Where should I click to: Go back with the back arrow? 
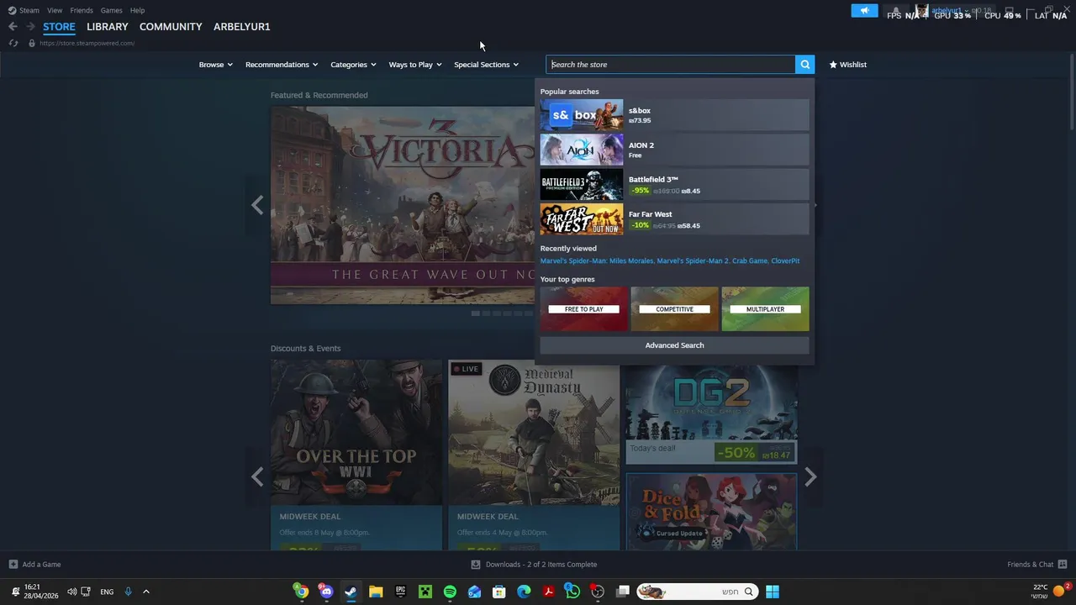[x=13, y=27]
